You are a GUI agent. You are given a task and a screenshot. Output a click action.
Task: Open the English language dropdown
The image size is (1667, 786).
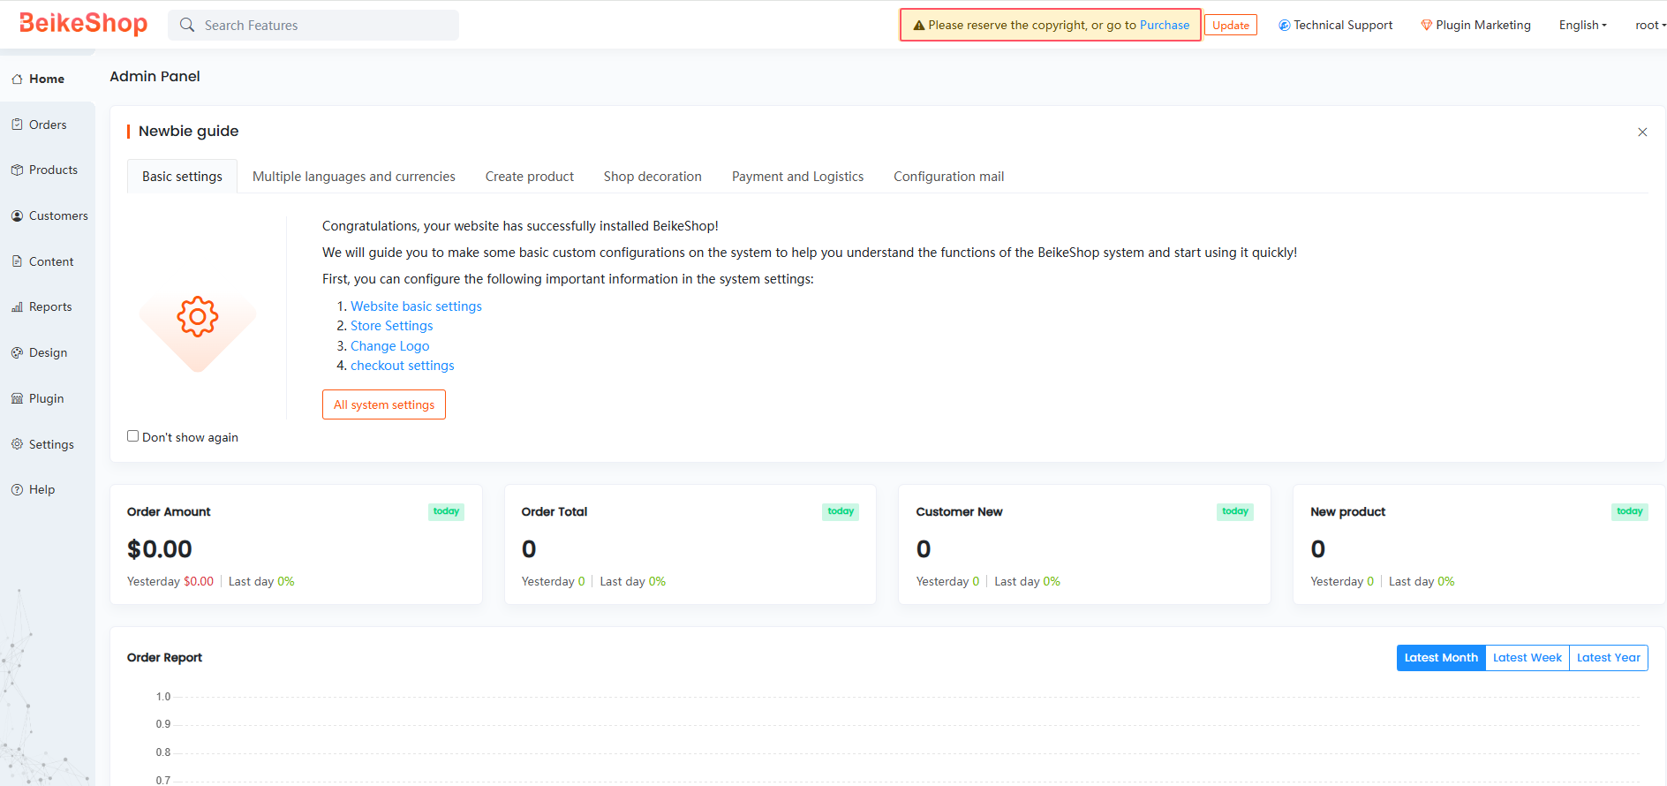(x=1582, y=25)
